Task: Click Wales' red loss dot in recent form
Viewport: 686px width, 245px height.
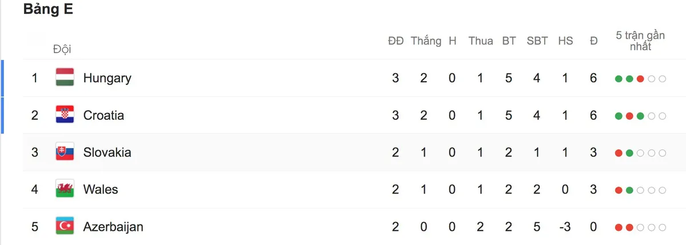Action: click(619, 190)
